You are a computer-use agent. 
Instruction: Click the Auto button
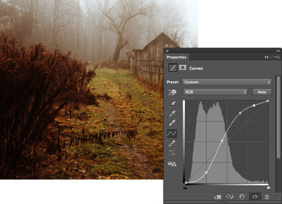pyautogui.click(x=262, y=92)
